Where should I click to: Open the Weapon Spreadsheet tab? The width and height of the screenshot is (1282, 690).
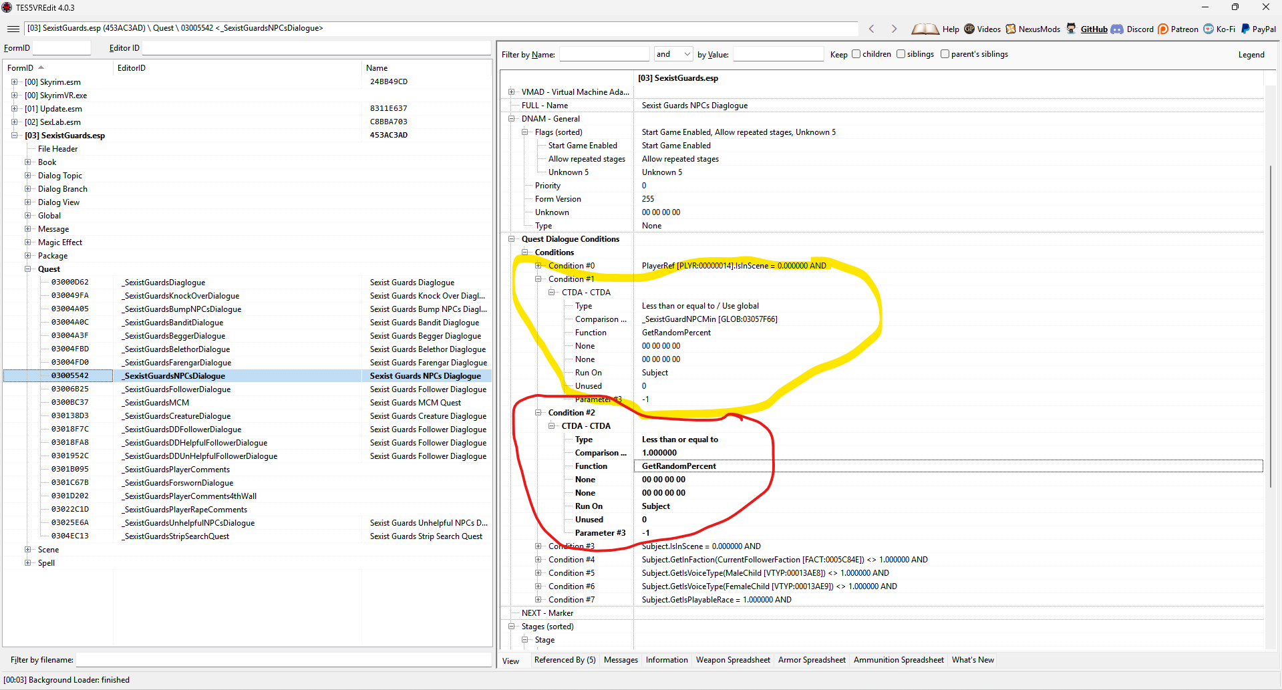click(x=733, y=660)
